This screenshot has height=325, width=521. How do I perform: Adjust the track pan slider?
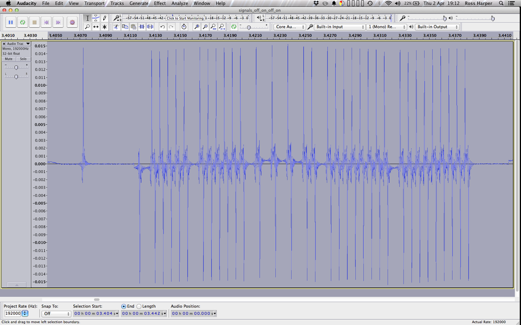pyautogui.click(x=16, y=77)
